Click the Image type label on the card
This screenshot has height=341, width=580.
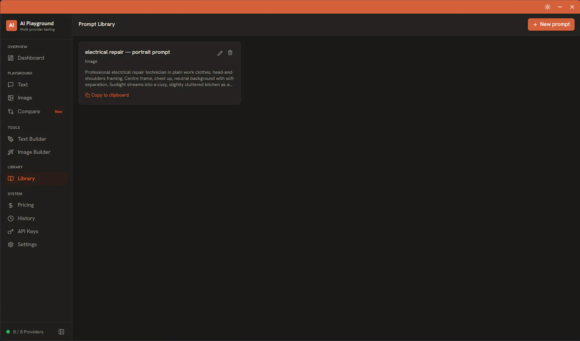pos(91,62)
